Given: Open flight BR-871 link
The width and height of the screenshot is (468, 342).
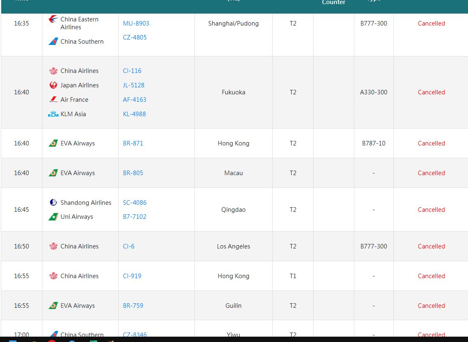Looking at the screenshot, I should click(x=133, y=143).
